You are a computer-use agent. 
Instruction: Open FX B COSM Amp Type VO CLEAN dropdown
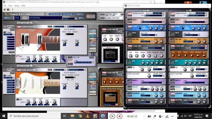click(x=198, y=48)
